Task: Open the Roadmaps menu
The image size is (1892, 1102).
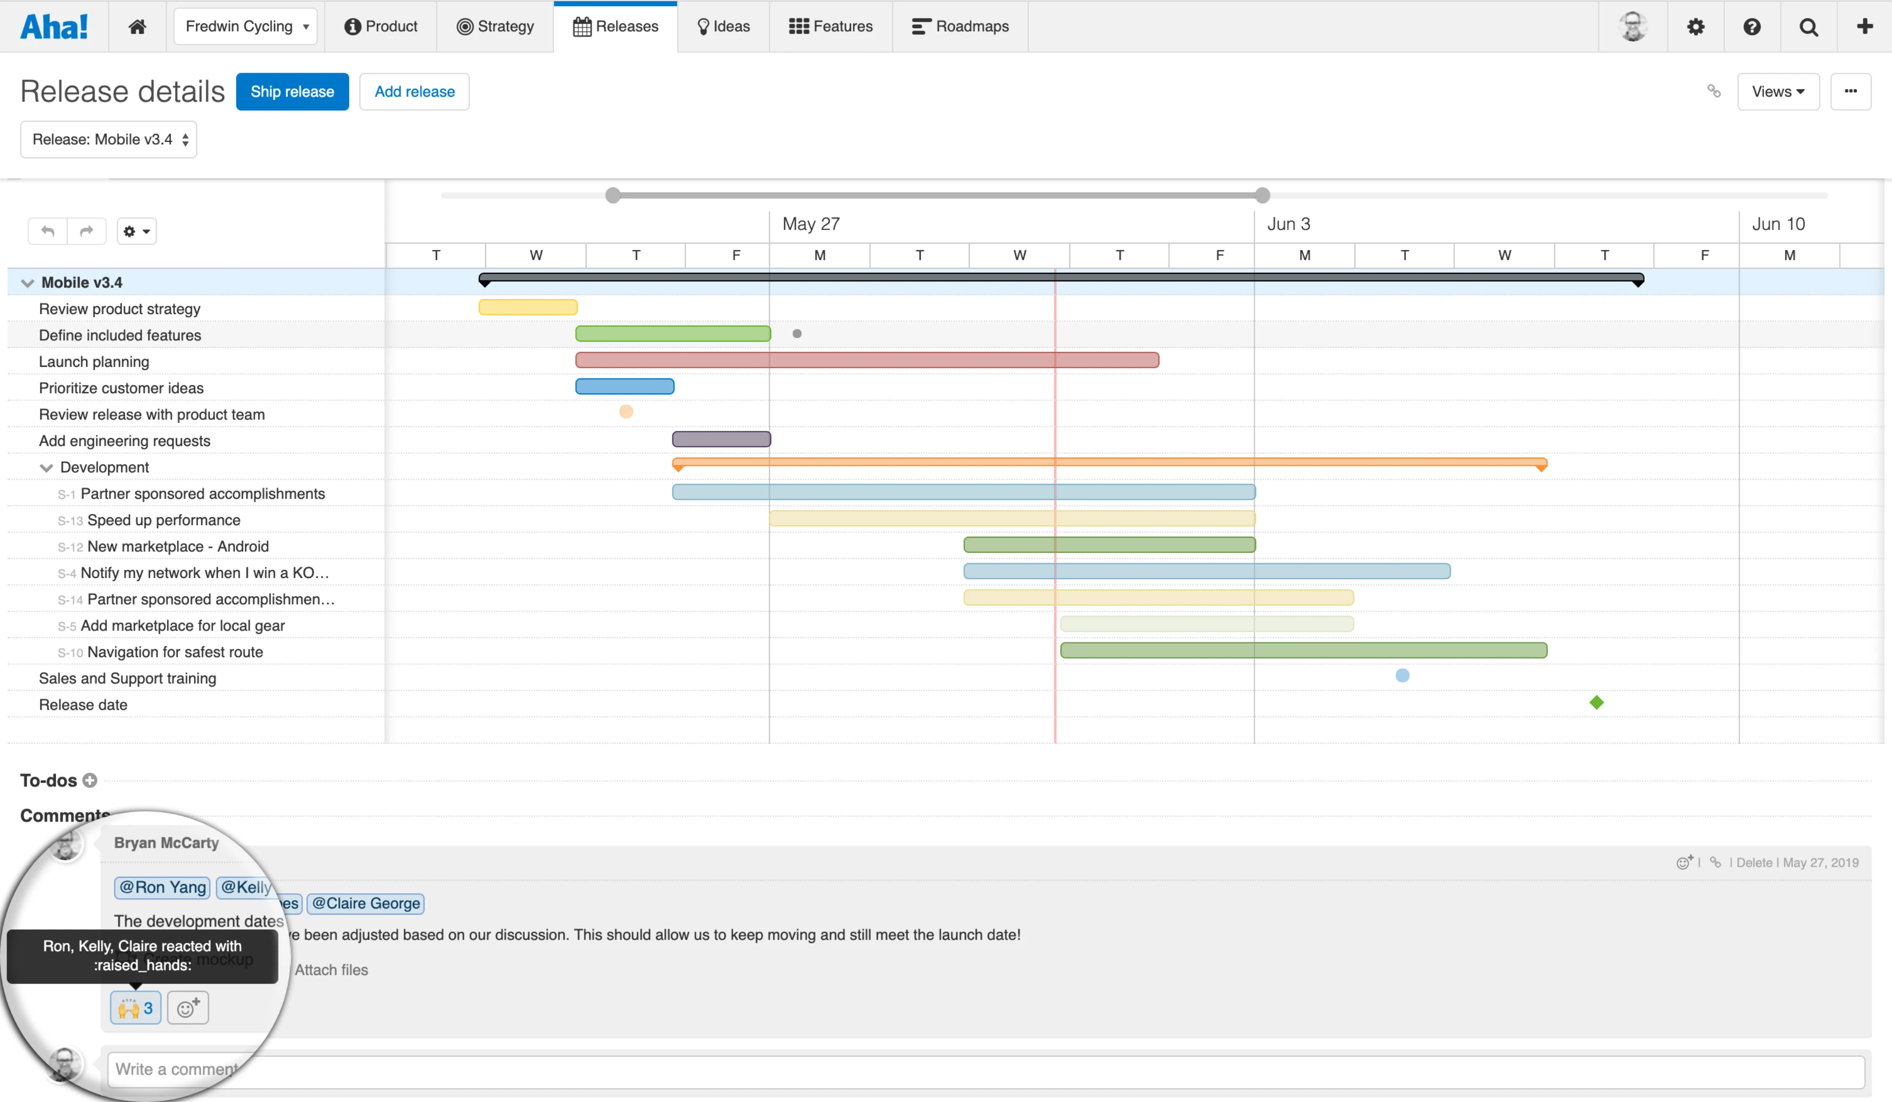Action: [960, 27]
